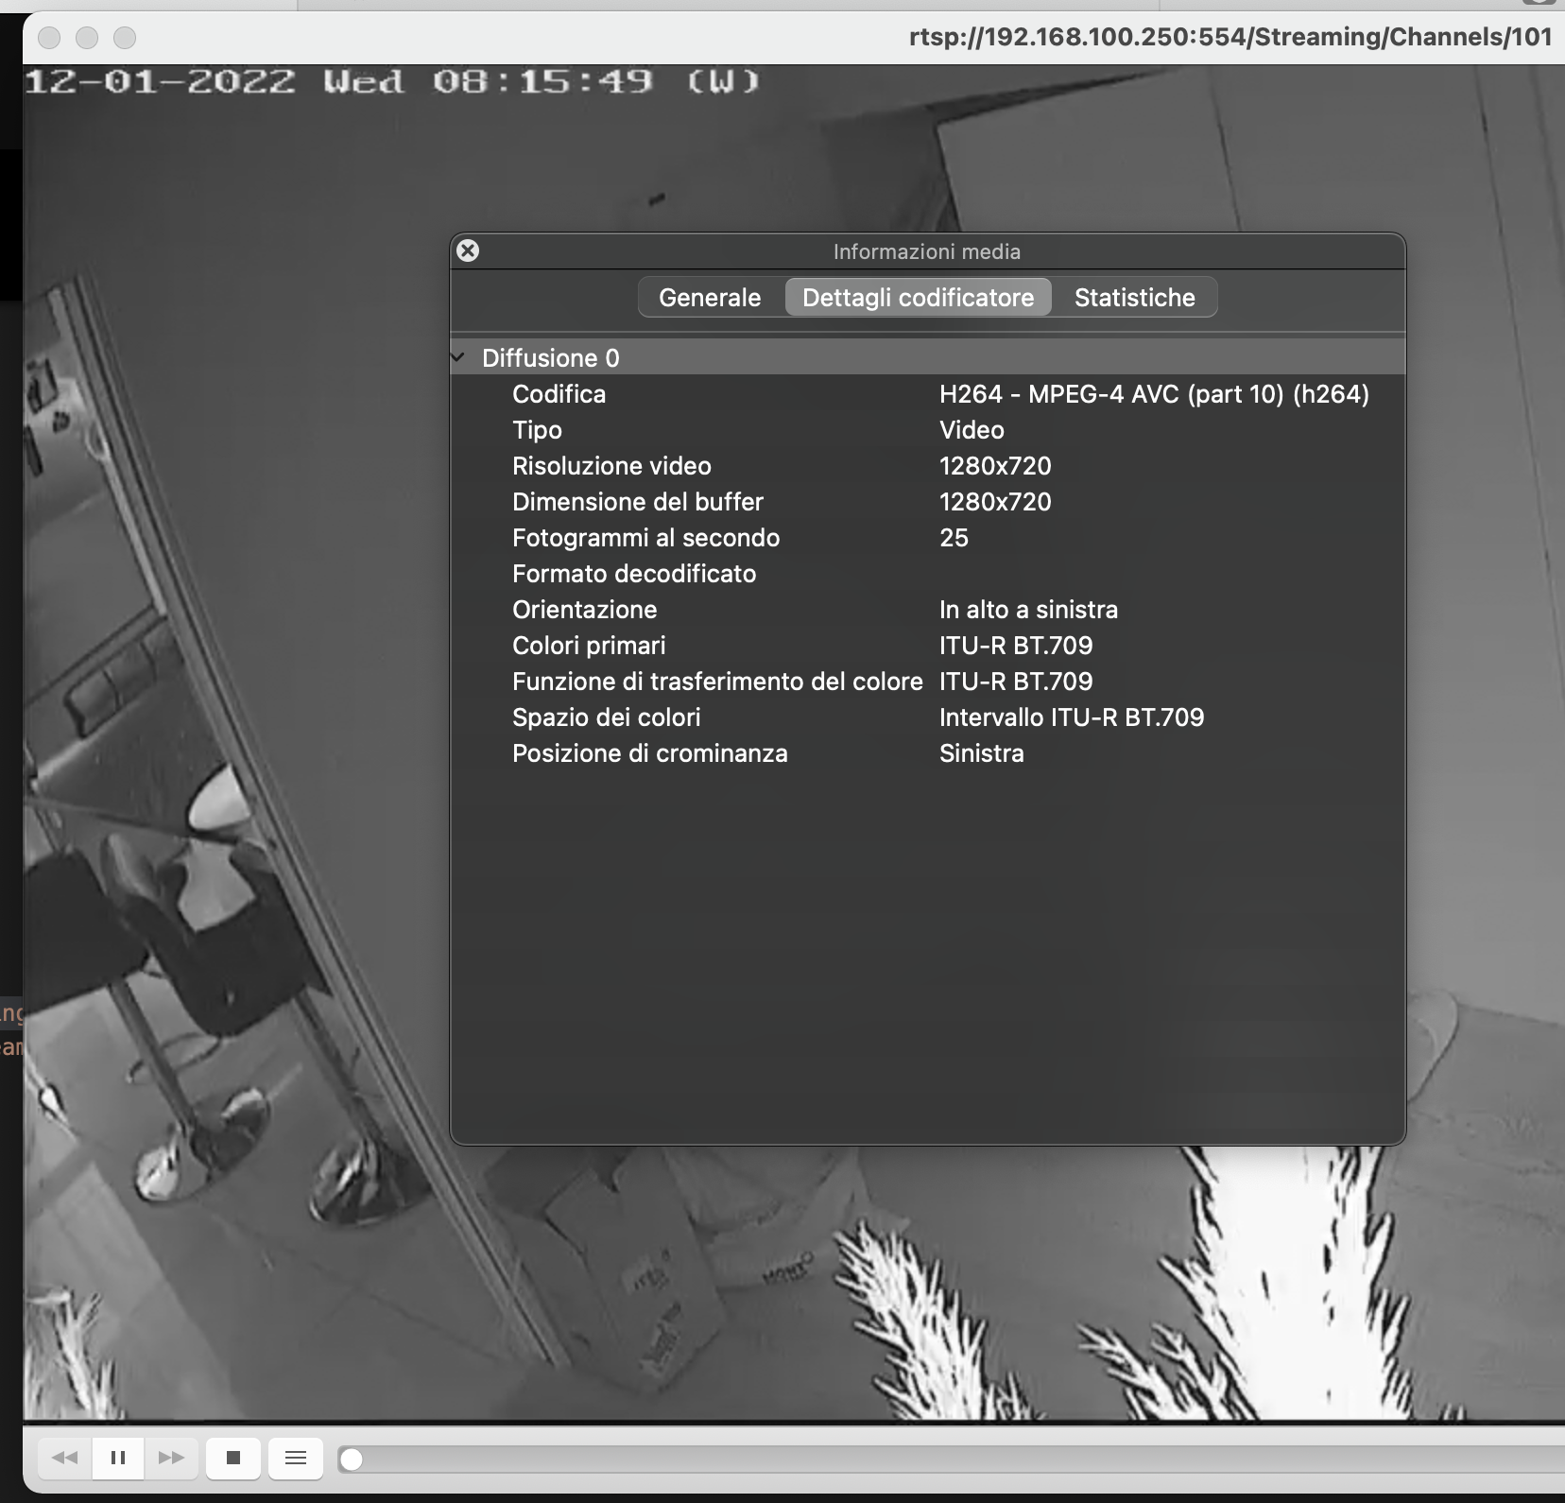Dismiss Informazioni media using the X icon
Image resolution: width=1565 pixels, height=1503 pixels.
click(469, 250)
